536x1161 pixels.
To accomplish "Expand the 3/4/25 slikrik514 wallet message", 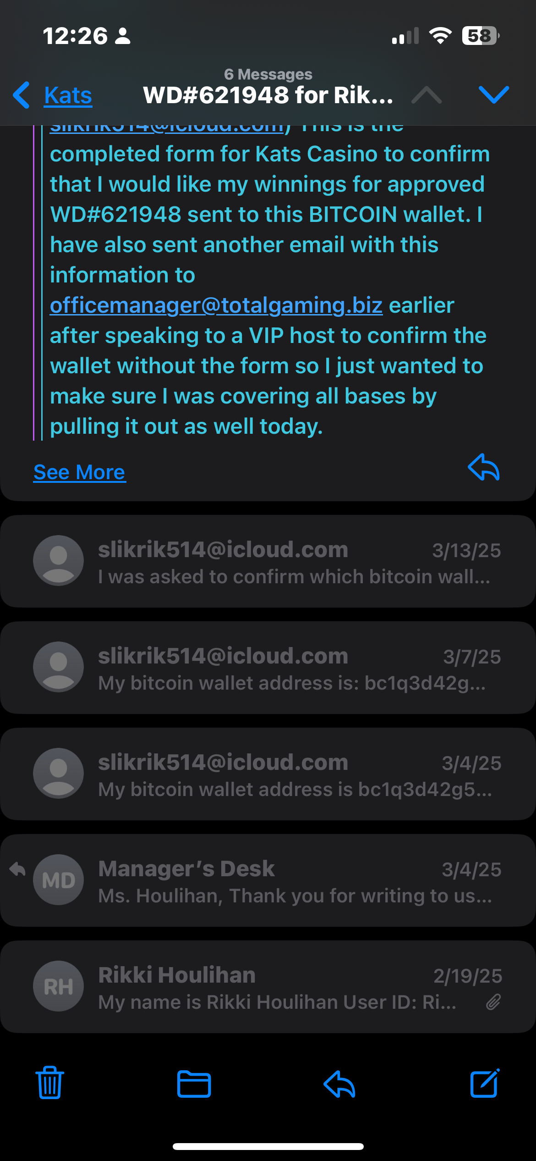I will tap(293, 774).
